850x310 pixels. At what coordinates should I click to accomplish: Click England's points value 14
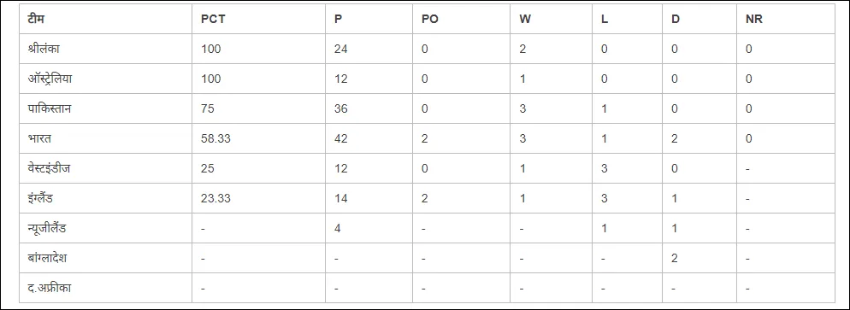click(x=341, y=198)
